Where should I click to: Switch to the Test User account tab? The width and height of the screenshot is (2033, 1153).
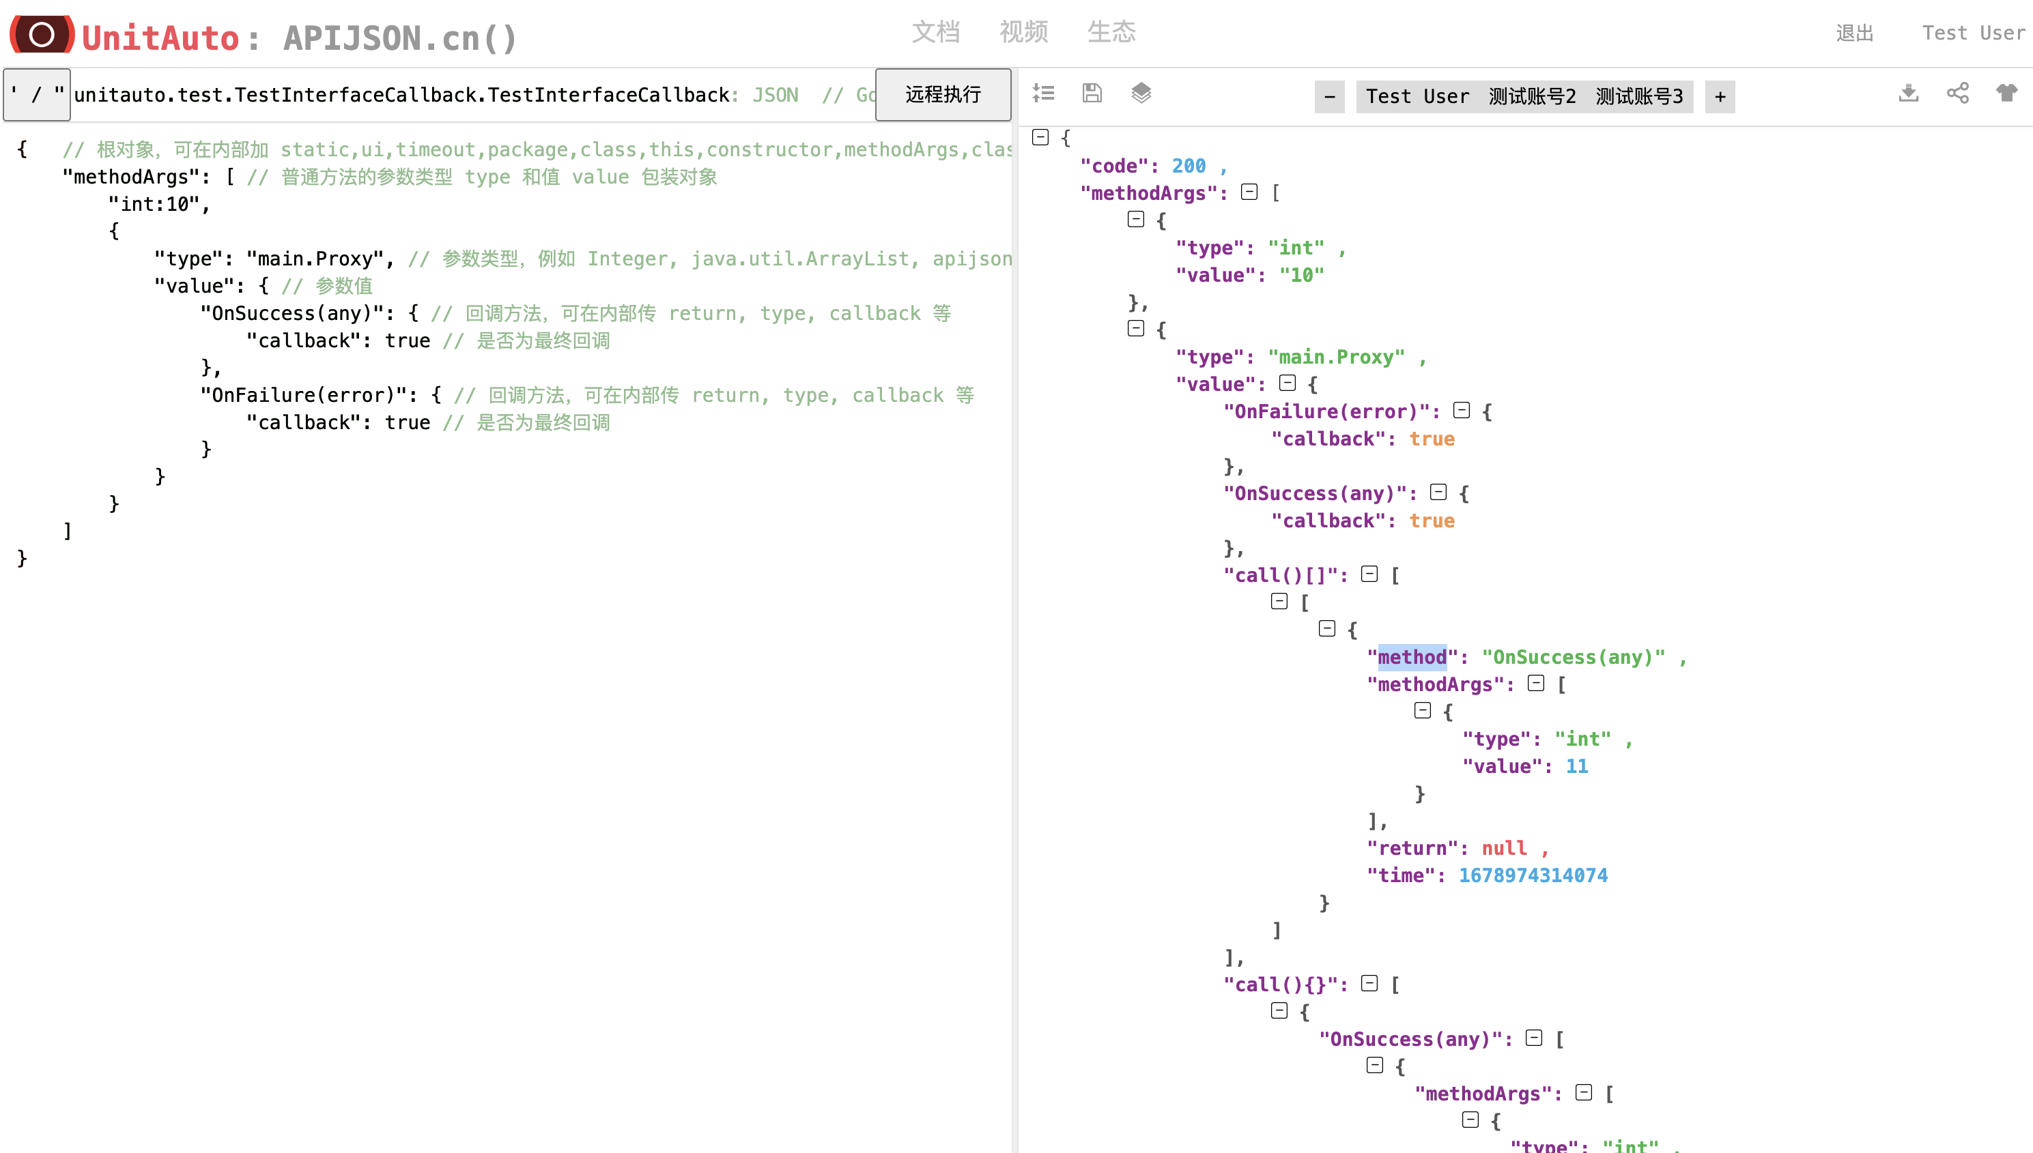coord(1417,97)
